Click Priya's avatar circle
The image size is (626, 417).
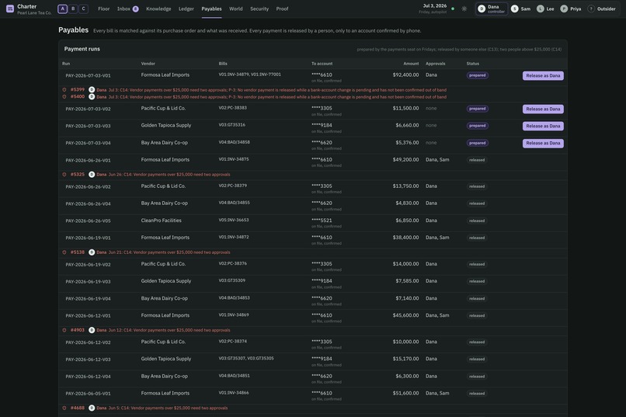(564, 9)
